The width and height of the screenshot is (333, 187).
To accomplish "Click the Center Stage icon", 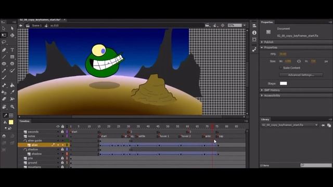I will [223, 25].
